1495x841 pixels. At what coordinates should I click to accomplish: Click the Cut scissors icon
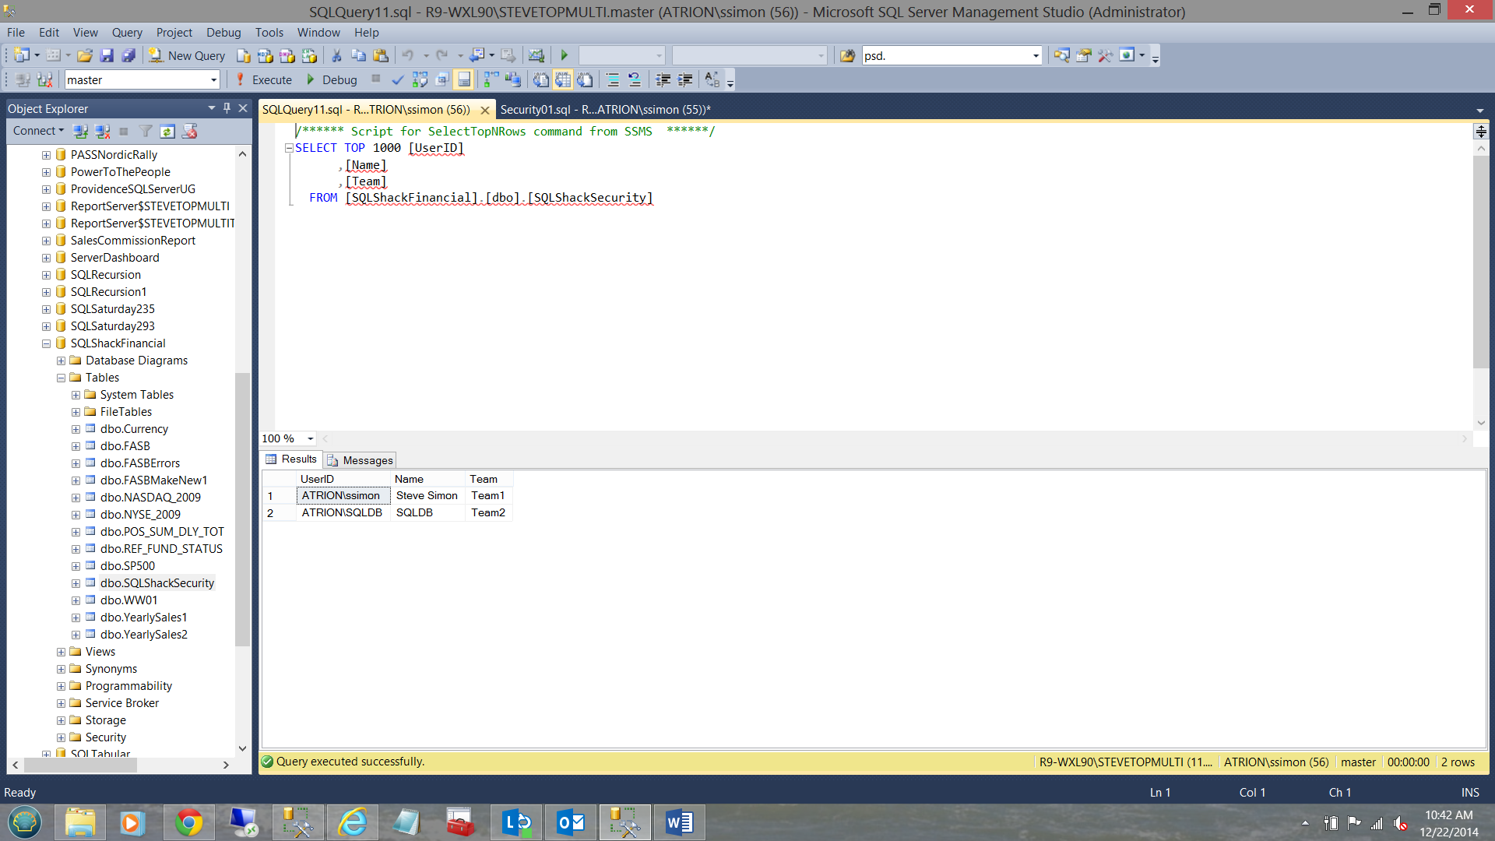point(336,55)
